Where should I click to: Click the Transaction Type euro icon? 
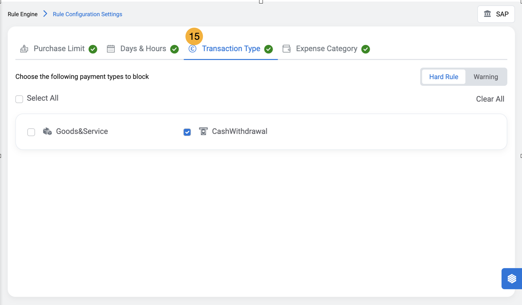pyautogui.click(x=192, y=49)
